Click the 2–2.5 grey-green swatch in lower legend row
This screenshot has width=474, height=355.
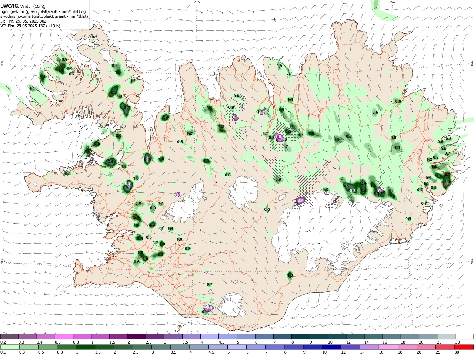tap(123, 347)
